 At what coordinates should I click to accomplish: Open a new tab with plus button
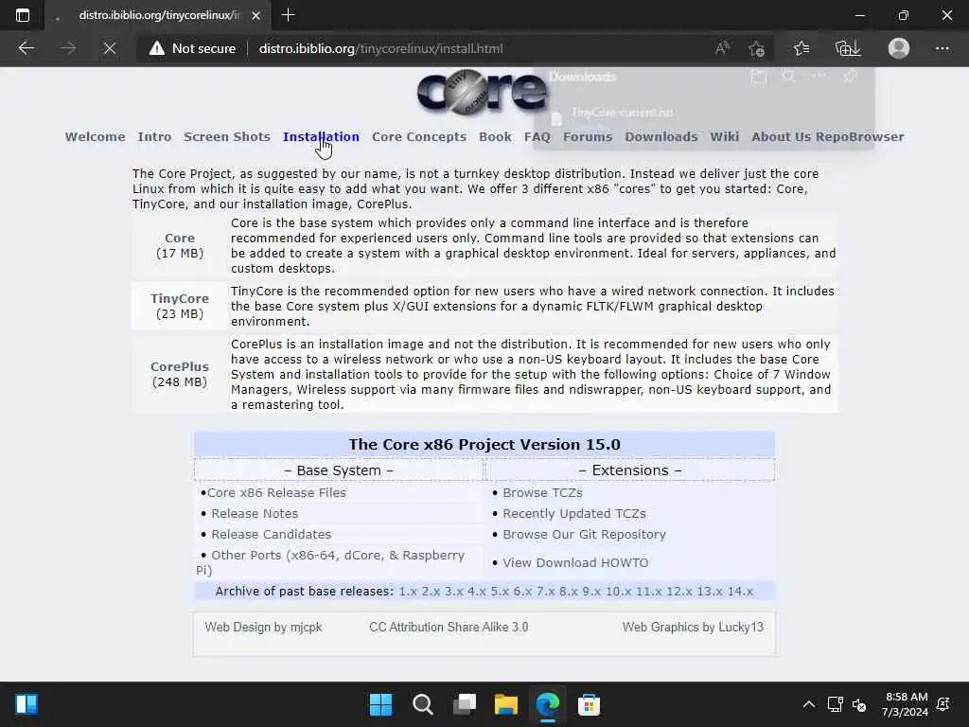tap(288, 15)
